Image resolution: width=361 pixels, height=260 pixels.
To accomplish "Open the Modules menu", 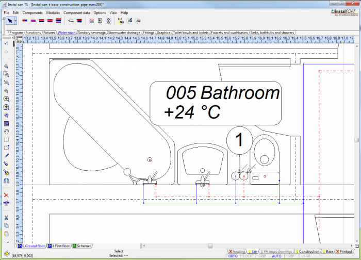I will point(53,12).
